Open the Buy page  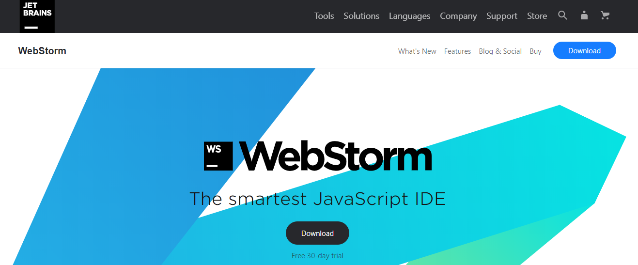[535, 51]
